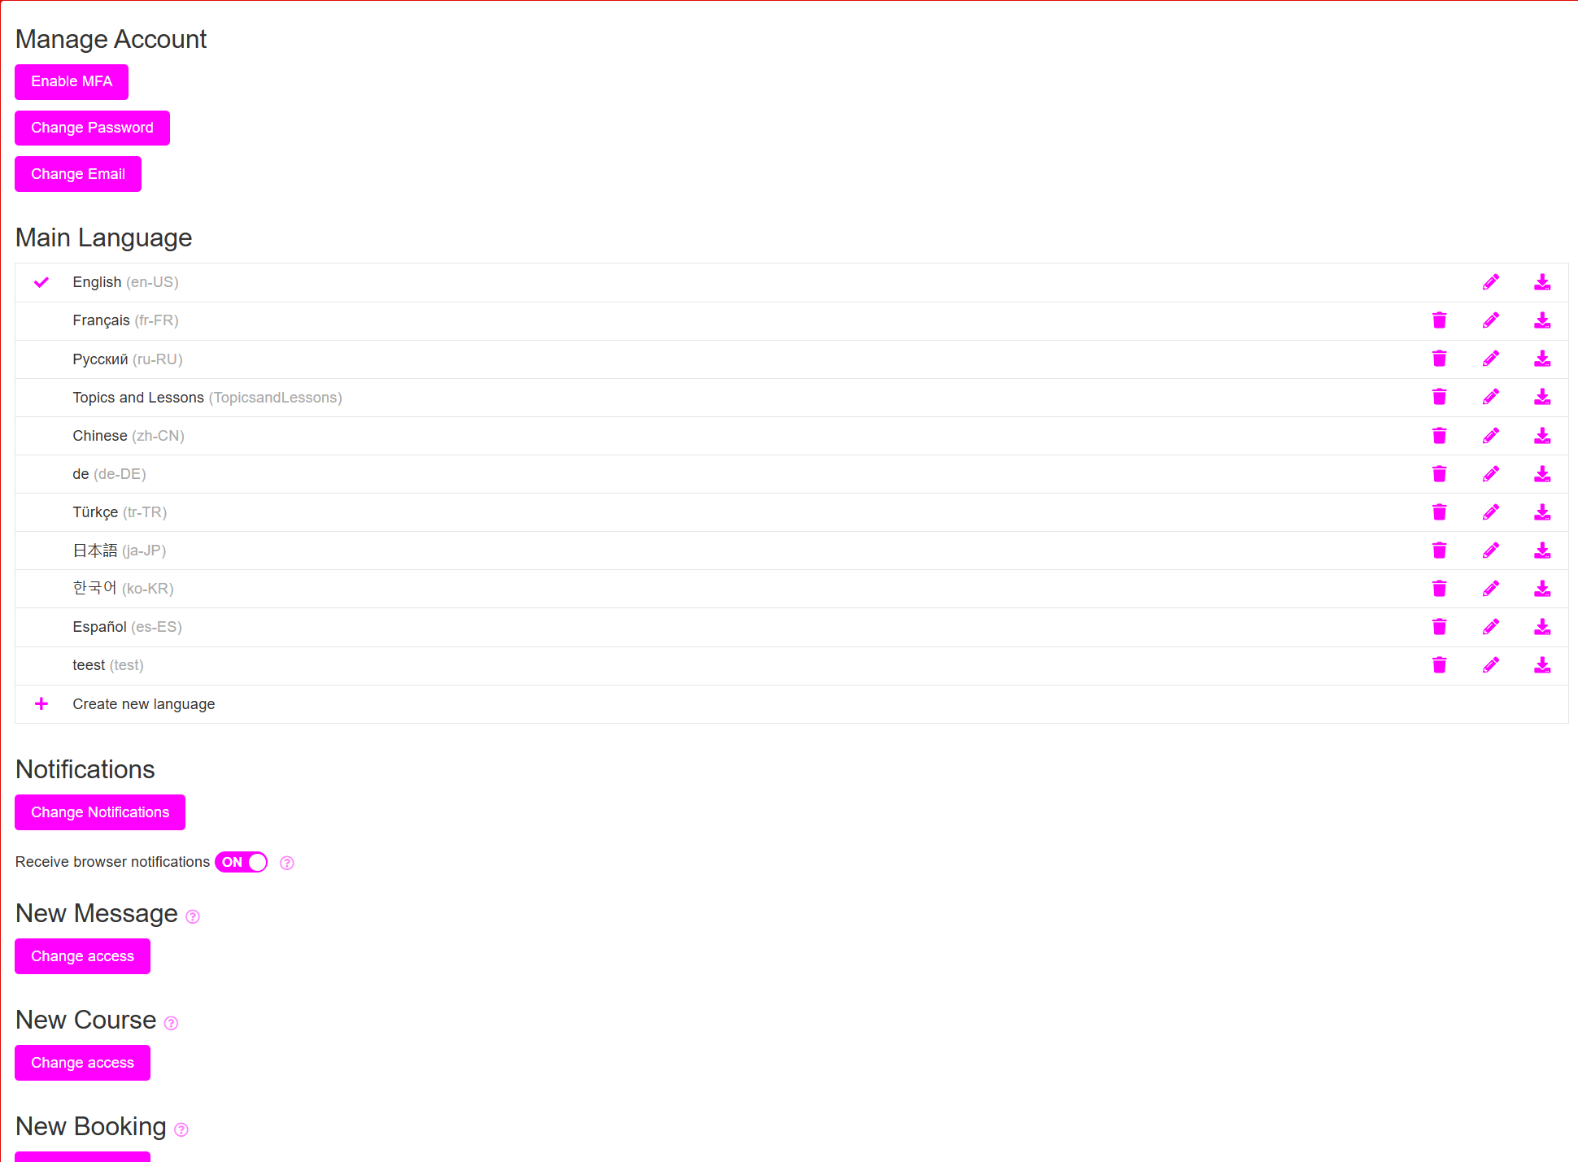Delete the Français language
The image size is (1578, 1162).
point(1439,320)
